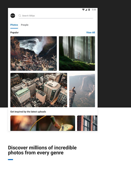The image size is (131, 174).
Task: Open the butterfly on flower upload
Action: point(43,123)
